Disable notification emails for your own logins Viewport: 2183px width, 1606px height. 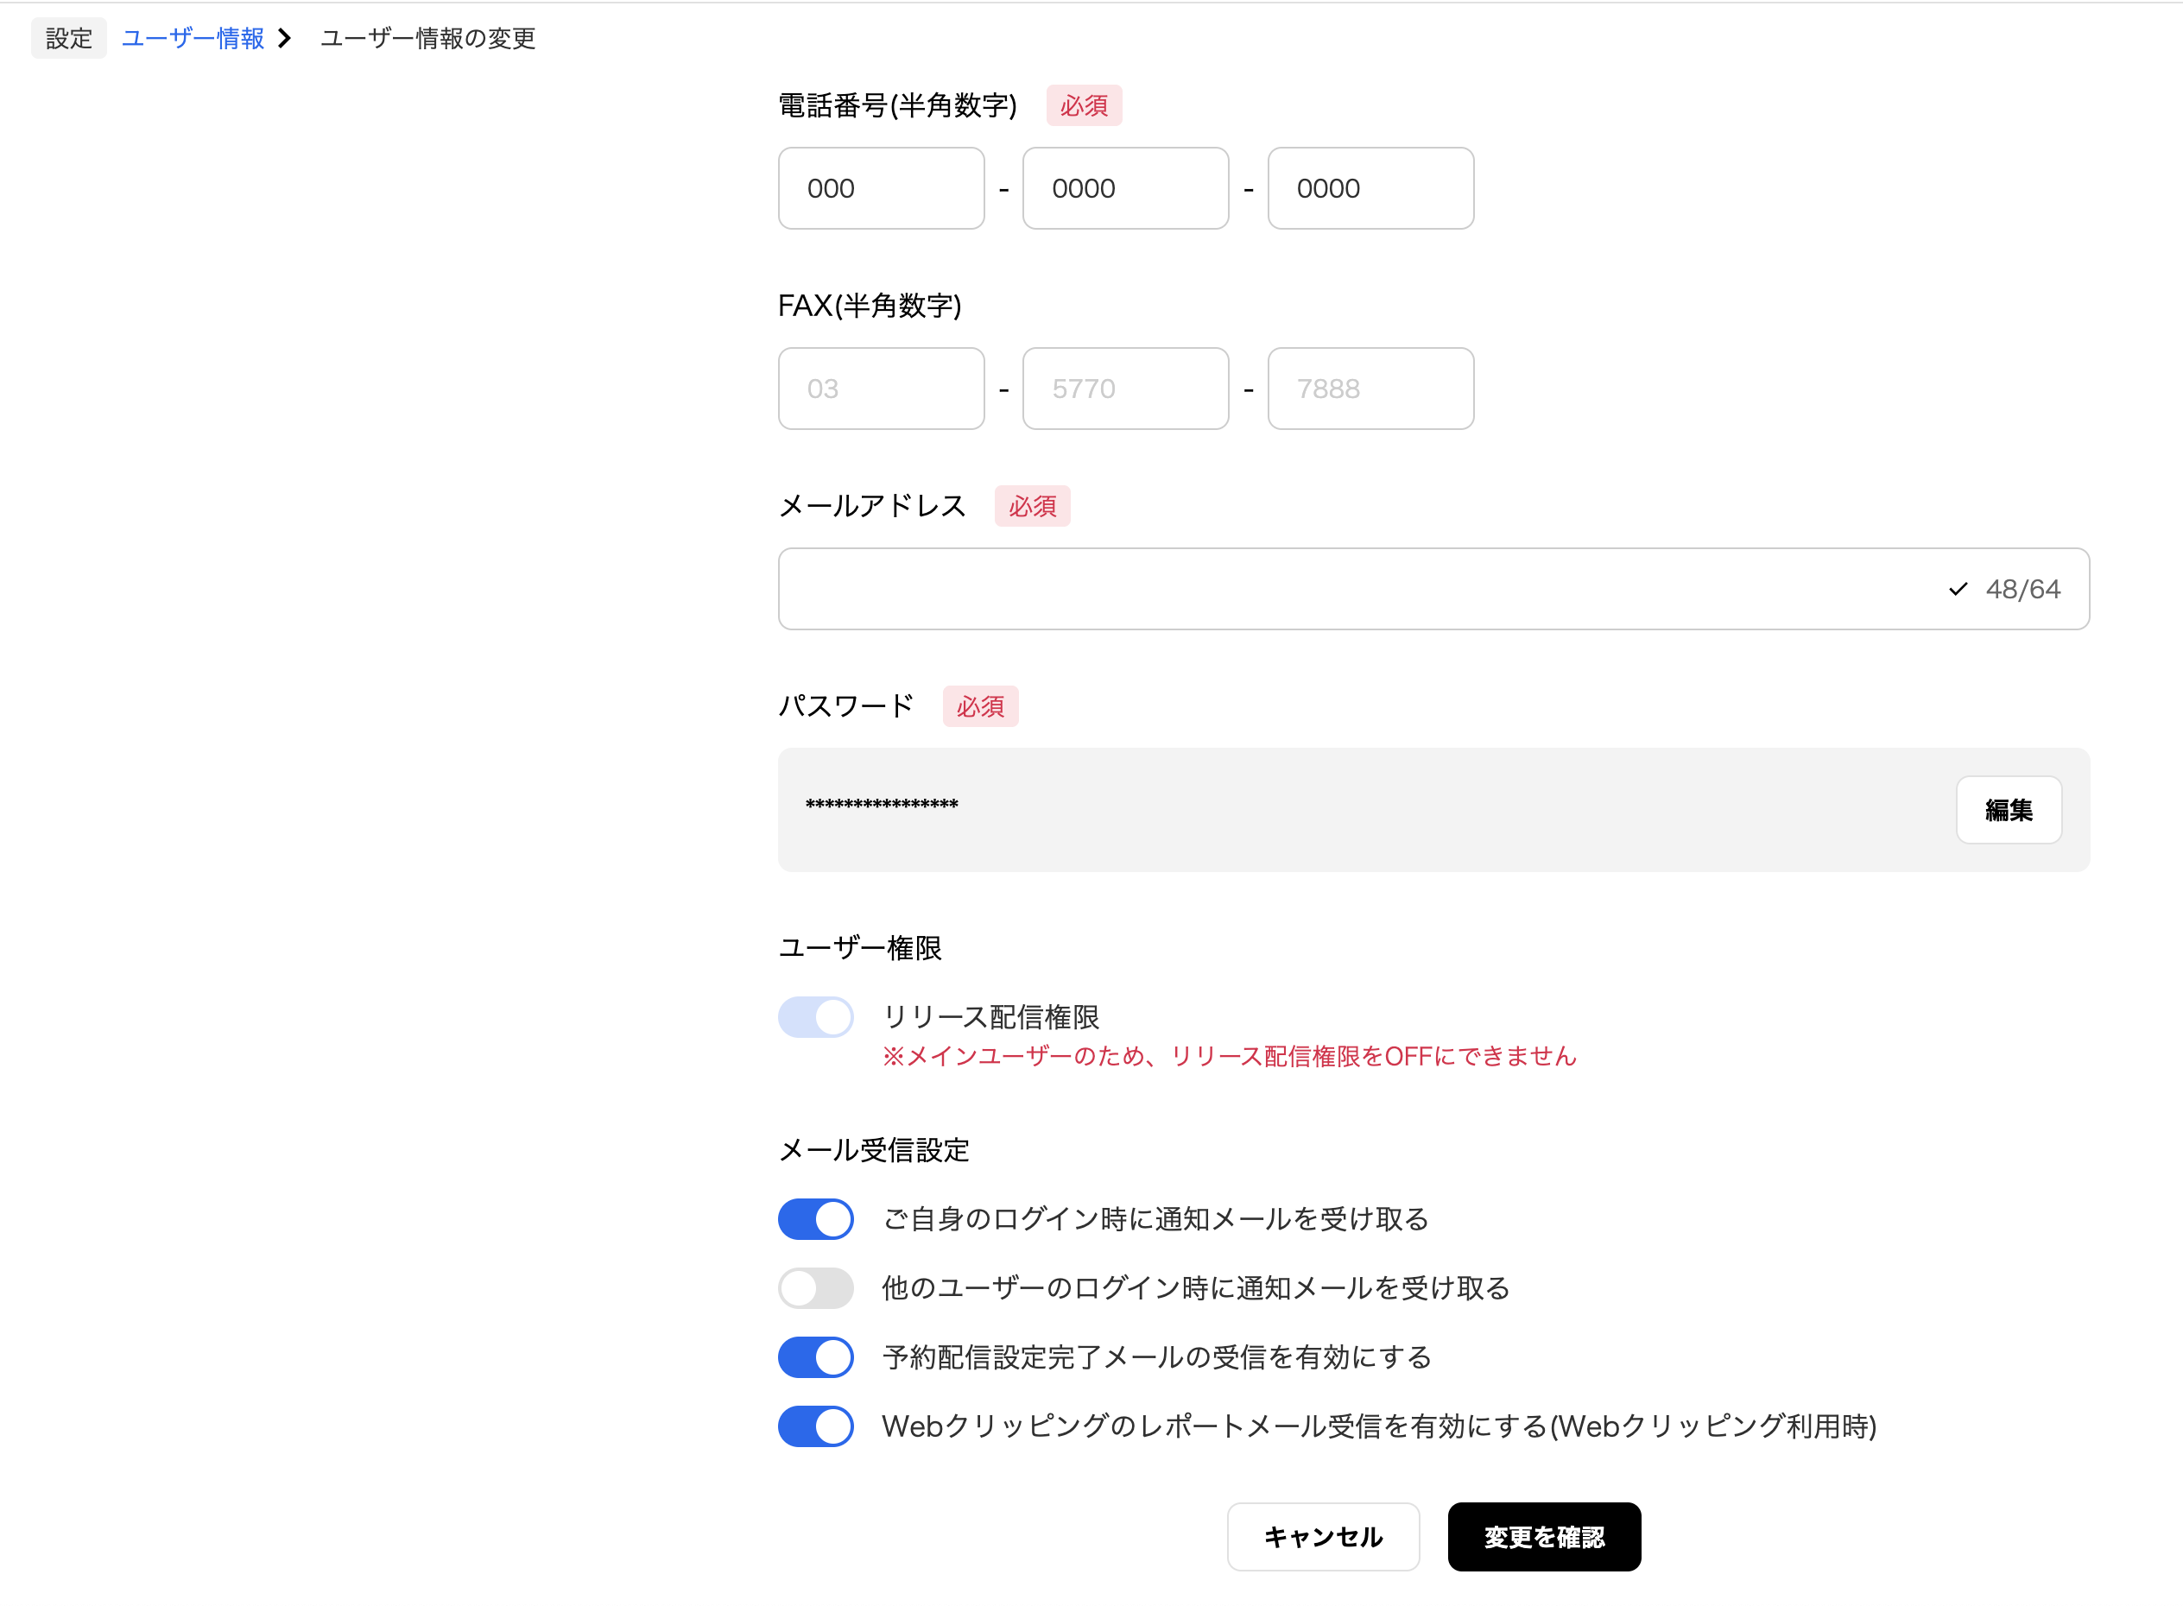point(815,1218)
